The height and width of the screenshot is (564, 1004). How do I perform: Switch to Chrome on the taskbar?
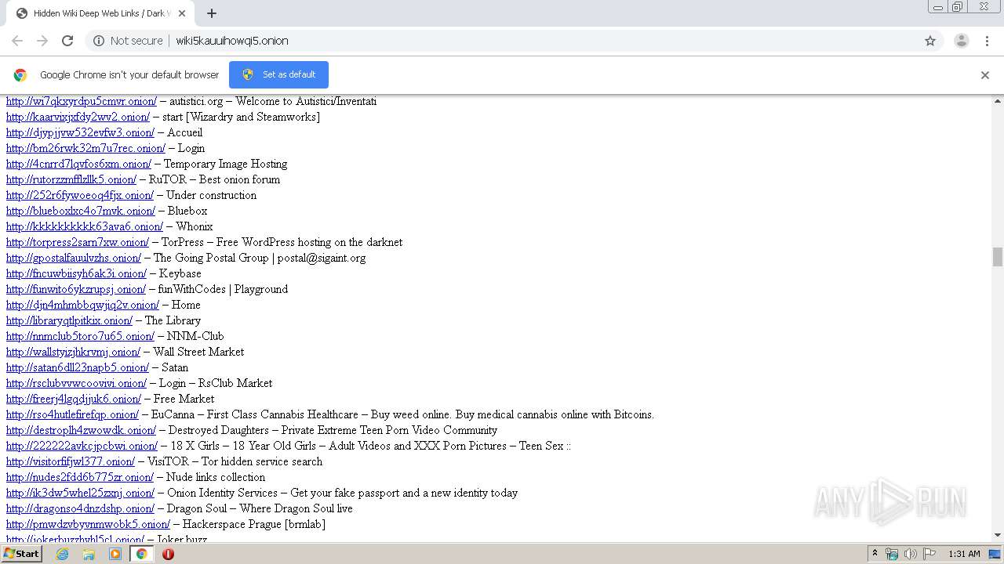pyautogui.click(x=141, y=554)
